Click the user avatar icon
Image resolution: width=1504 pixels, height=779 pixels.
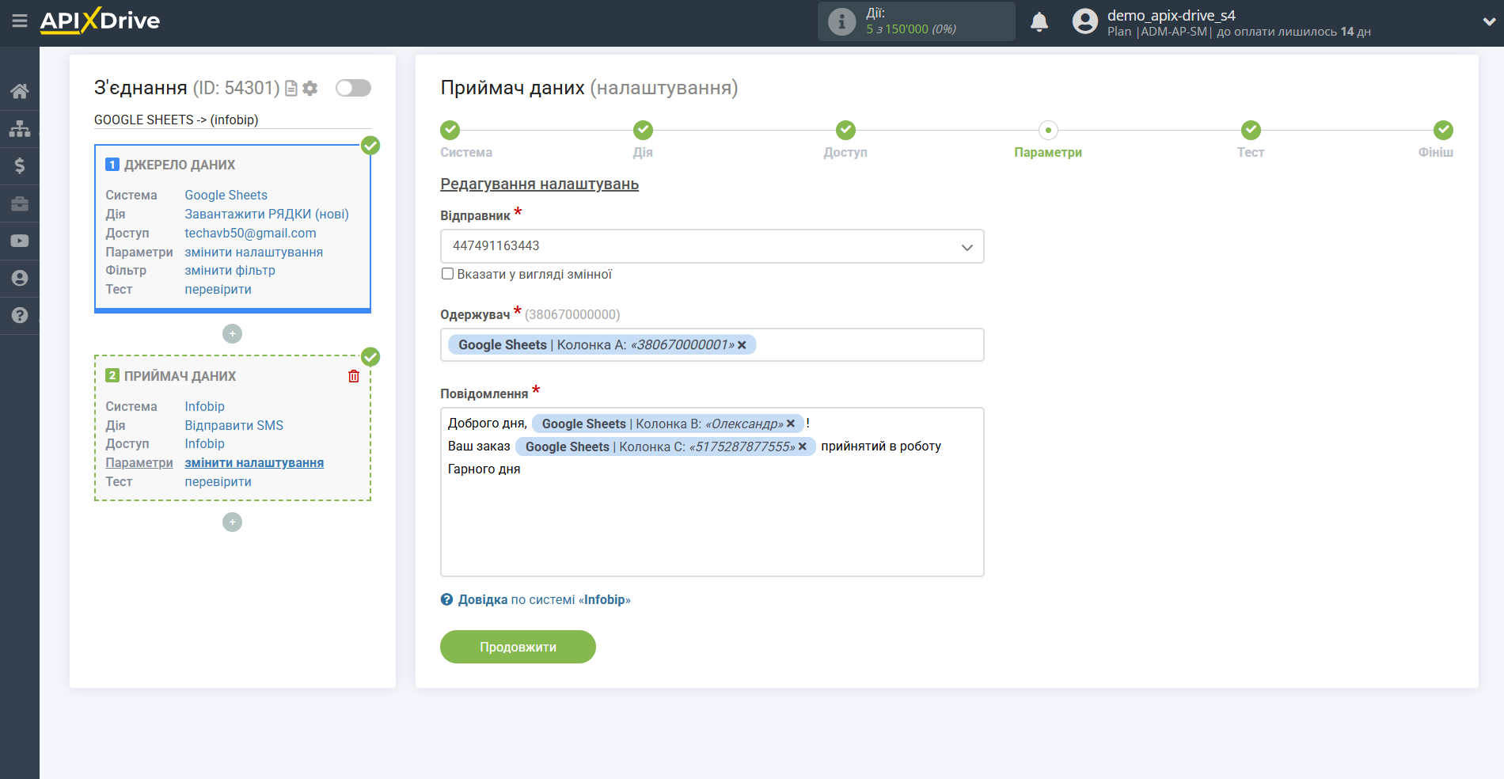1085,21
